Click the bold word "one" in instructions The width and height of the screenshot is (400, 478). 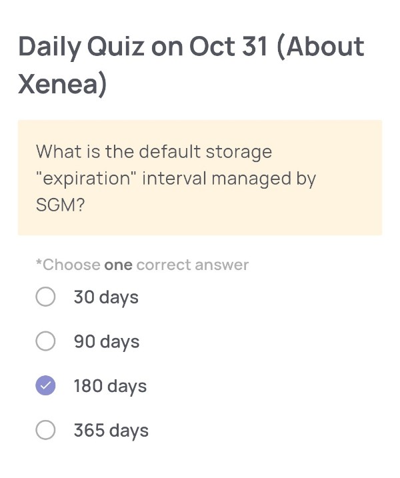click(x=118, y=265)
